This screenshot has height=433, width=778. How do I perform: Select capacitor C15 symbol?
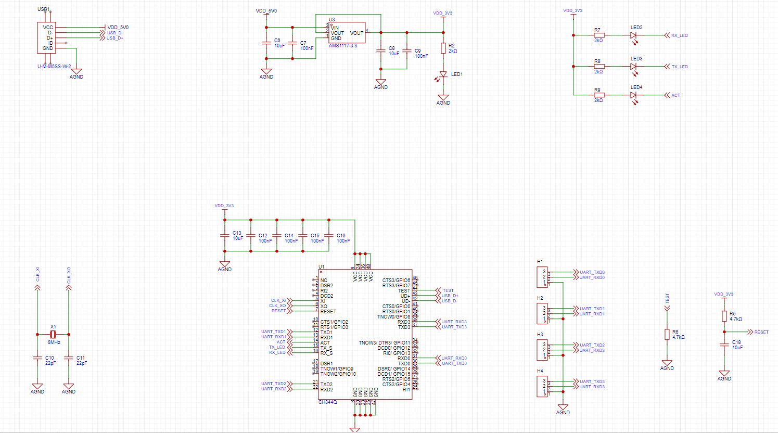coord(303,236)
